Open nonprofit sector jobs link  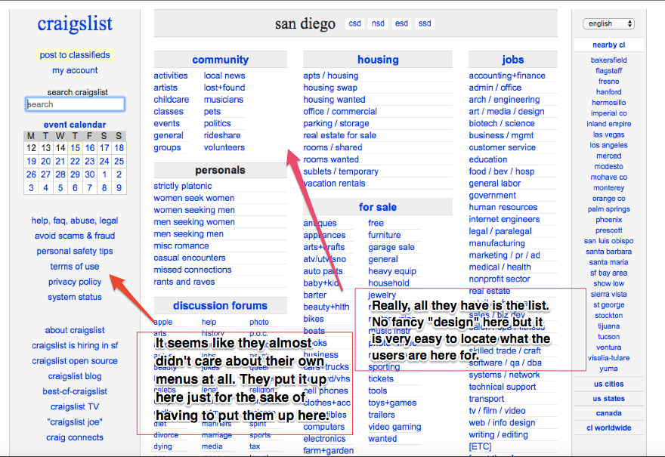[x=500, y=279]
